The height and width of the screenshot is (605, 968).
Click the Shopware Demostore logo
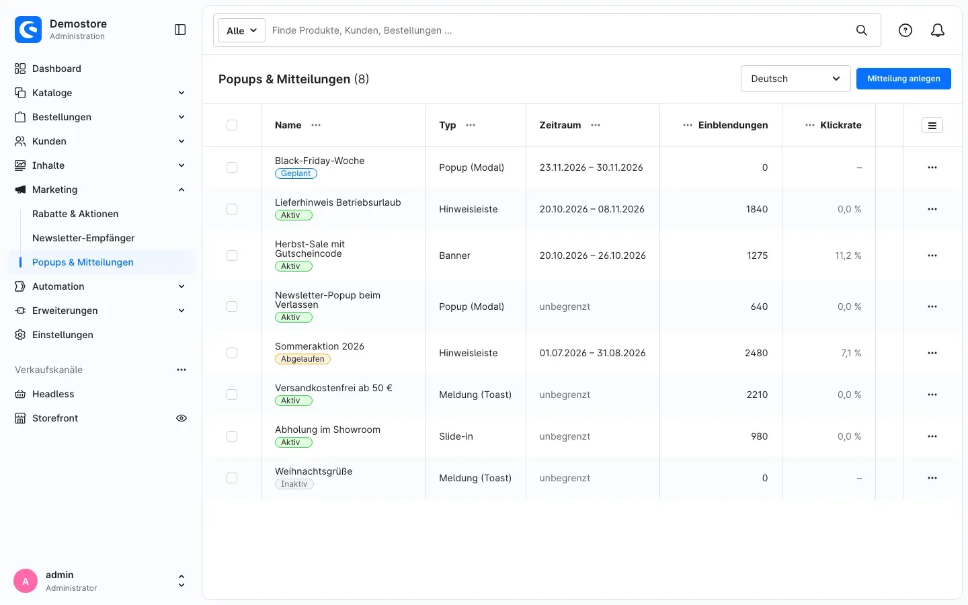28,30
